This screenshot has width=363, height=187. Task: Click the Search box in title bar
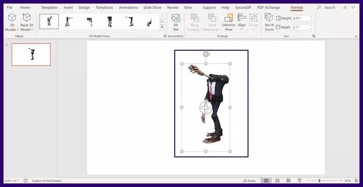(x=326, y=7)
